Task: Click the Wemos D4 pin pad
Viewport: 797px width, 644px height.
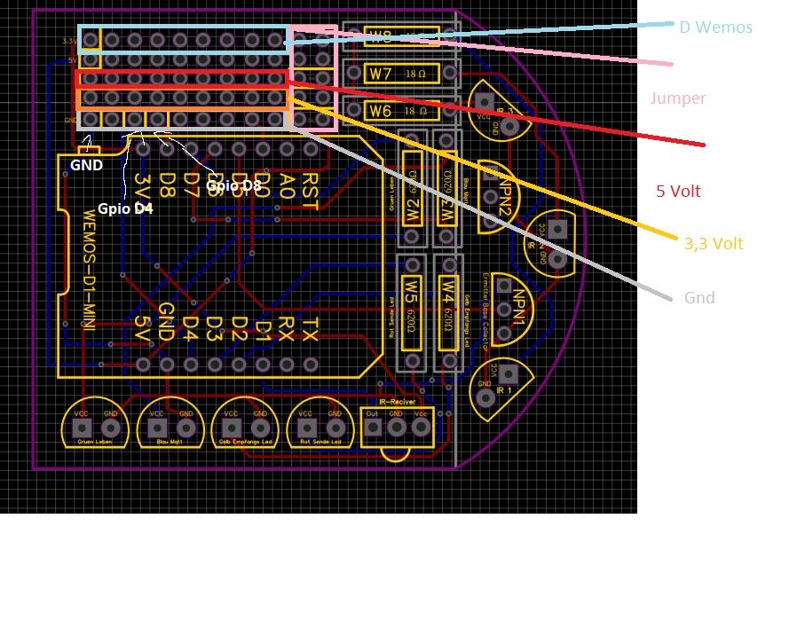Action: [191, 365]
